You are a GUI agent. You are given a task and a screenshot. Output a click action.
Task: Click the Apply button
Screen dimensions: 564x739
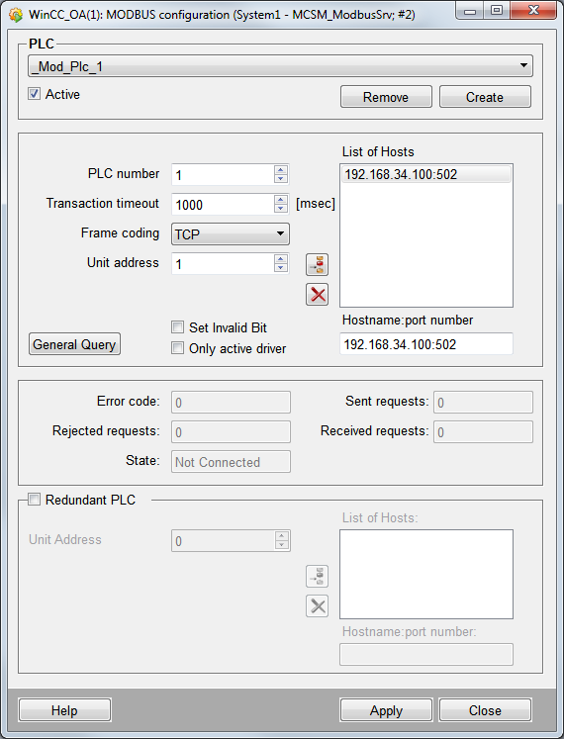coord(386,710)
